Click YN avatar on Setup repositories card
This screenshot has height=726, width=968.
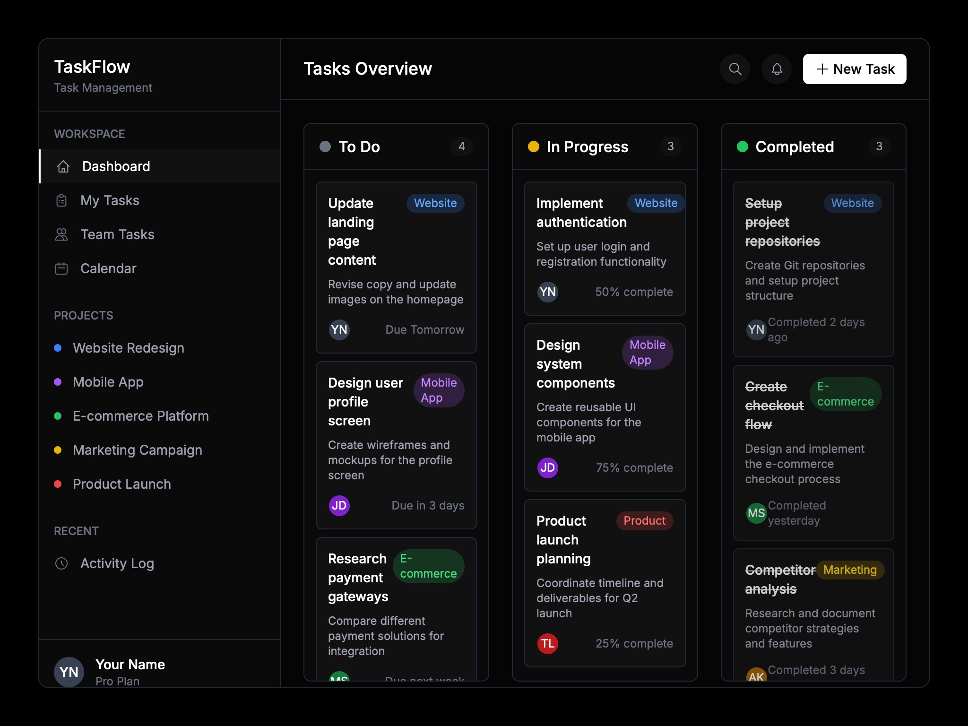tap(756, 330)
